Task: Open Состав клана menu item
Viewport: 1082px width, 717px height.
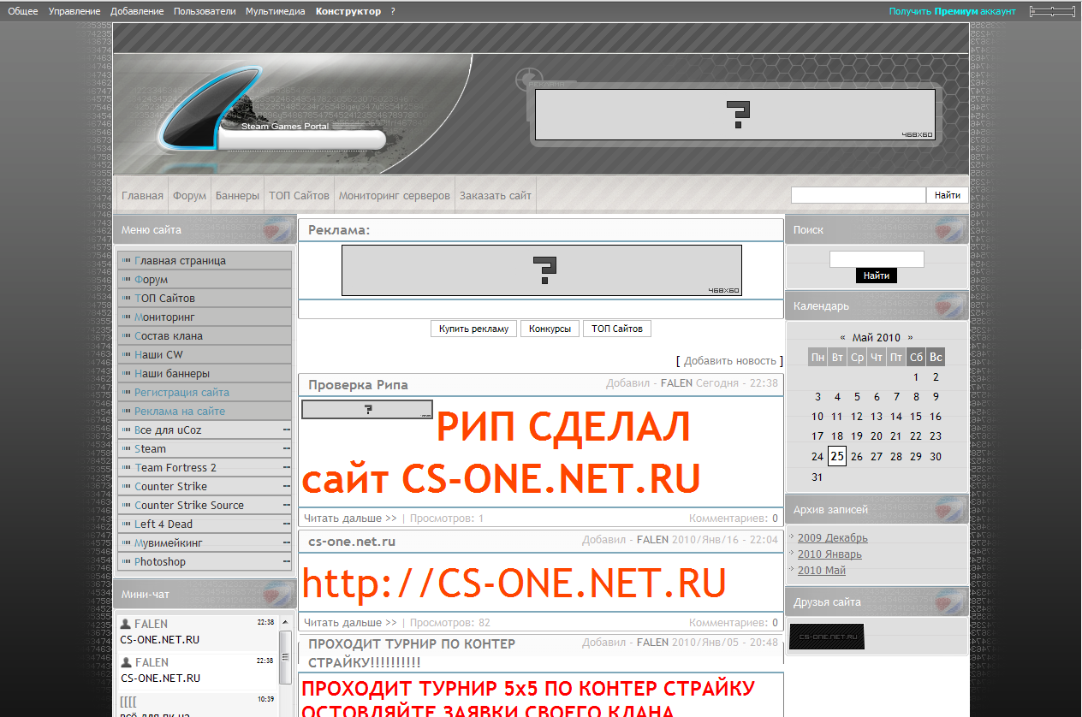Action: click(205, 335)
